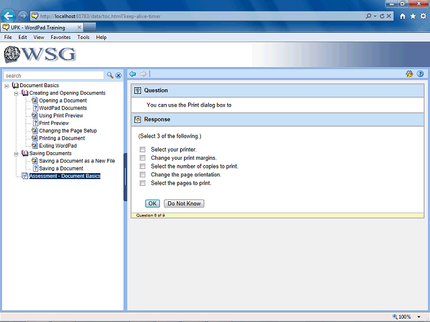This screenshot has height=322, width=430.
Task: Open the Edit menu
Action: click(22, 38)
